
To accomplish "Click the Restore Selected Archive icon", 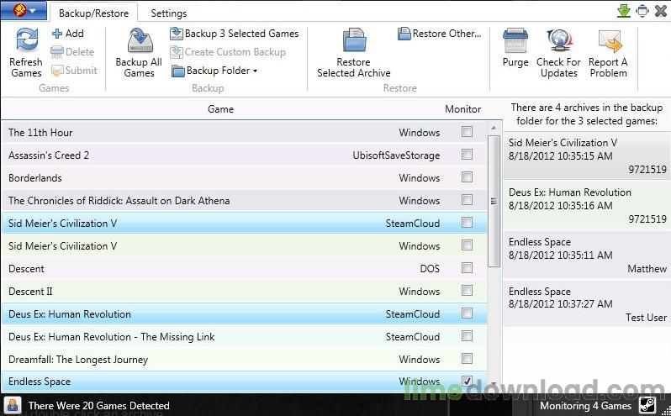I will click(x=354, y=41).
